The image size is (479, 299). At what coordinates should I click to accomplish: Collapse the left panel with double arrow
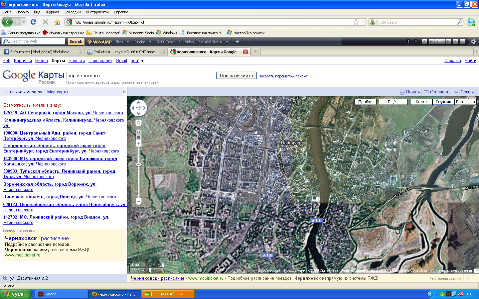(x=124, y=92)
